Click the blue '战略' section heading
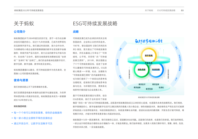This screenshot has width=198, height=139. tap(76, 32)
